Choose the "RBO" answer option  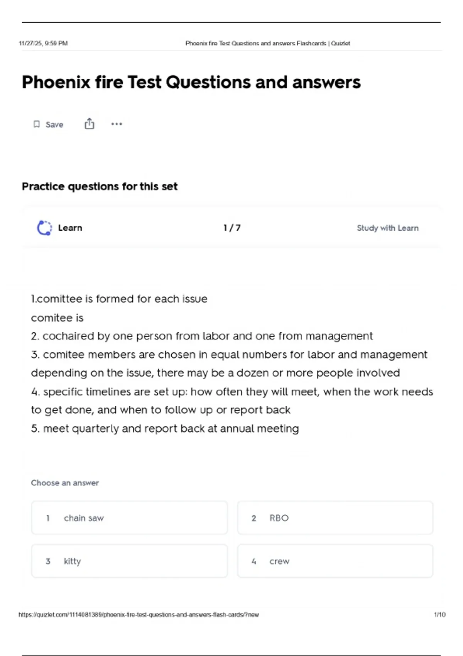tap(335, 518)
